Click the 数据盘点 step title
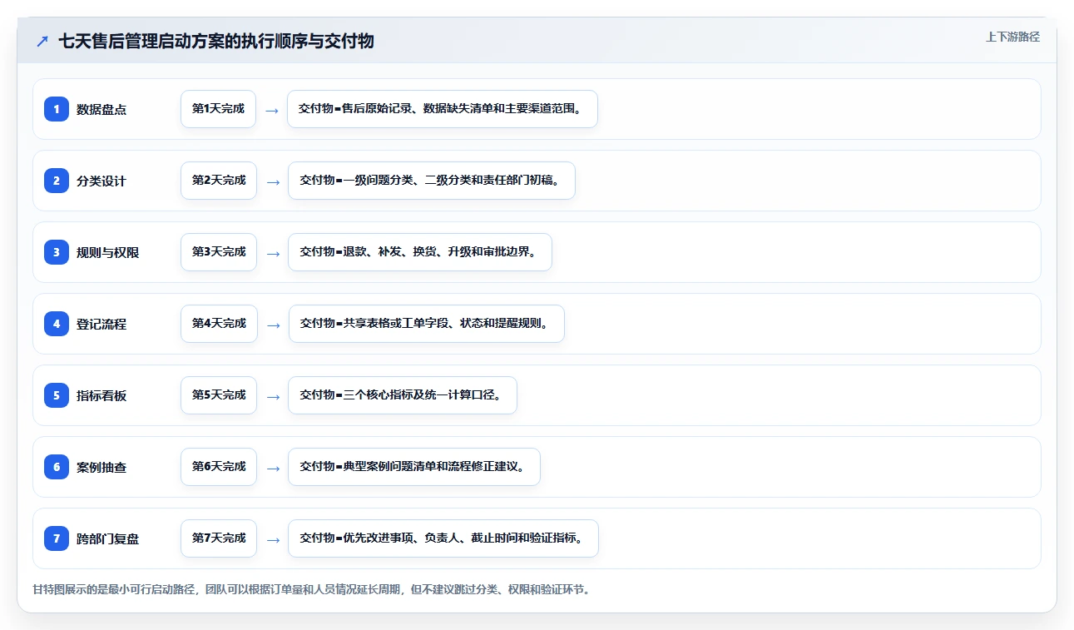The height and width of the screenshot is (630, 1074). 101,109
